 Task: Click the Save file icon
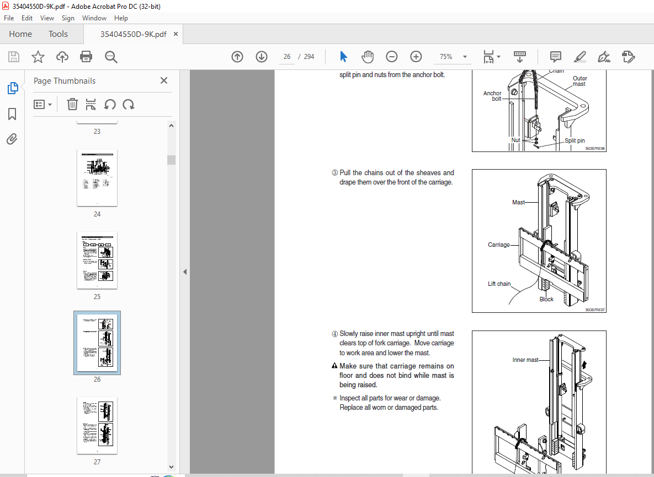tap(14, 57)
